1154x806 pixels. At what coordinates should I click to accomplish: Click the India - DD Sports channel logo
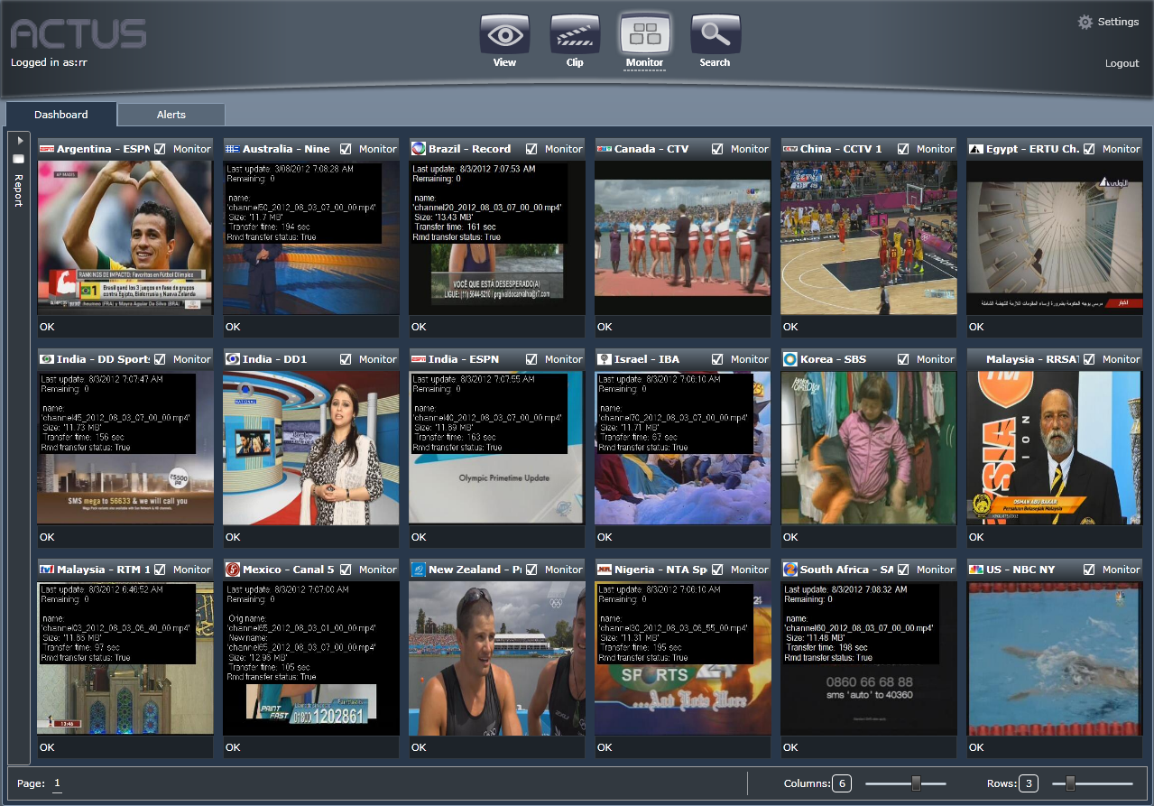click(x=47, y=359)
